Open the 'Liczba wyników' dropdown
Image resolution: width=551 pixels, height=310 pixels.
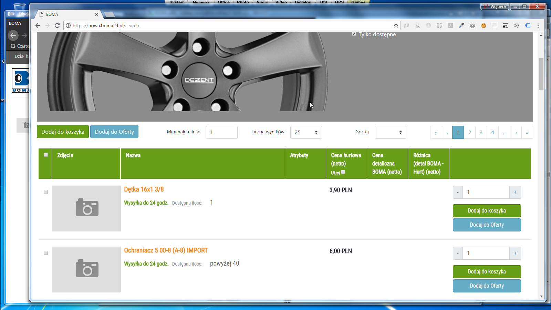click(306, 132)
